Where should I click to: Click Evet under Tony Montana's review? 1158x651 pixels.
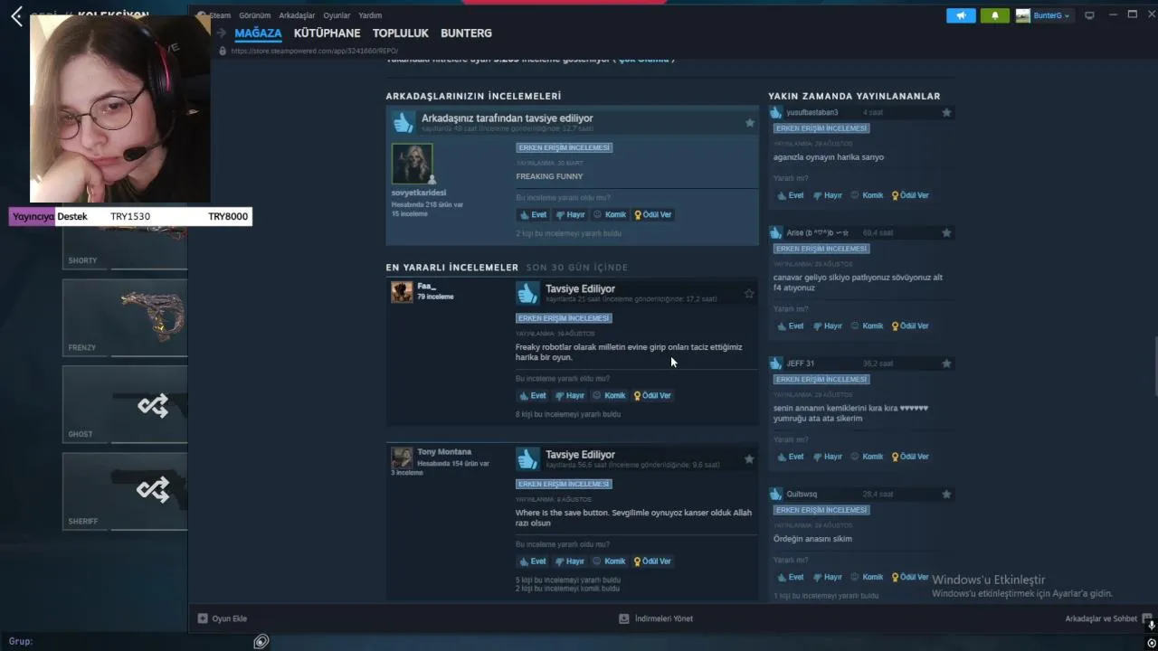533,561
